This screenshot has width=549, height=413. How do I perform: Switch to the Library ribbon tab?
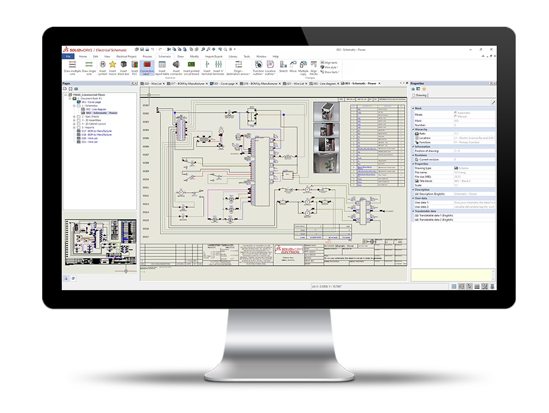tap(233, 56)
